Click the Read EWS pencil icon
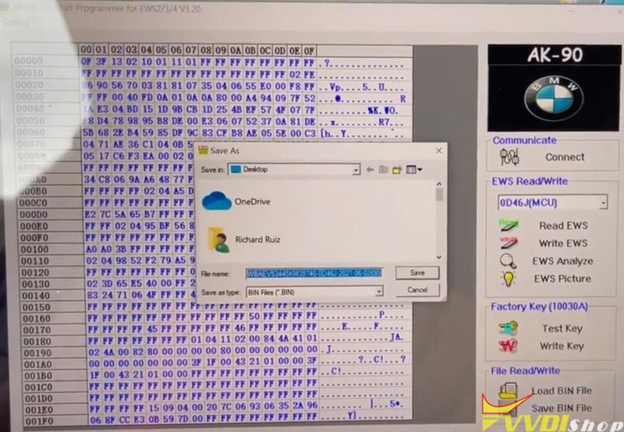The width and height of the screenshot is (624, 432). coord(509,225)
